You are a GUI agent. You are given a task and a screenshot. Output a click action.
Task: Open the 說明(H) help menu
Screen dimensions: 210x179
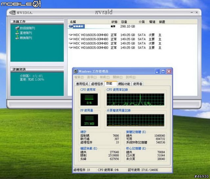[x=131, y=77]
